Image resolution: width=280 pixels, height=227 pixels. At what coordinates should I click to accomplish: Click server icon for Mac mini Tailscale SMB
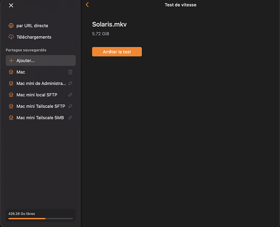(11, 118)
